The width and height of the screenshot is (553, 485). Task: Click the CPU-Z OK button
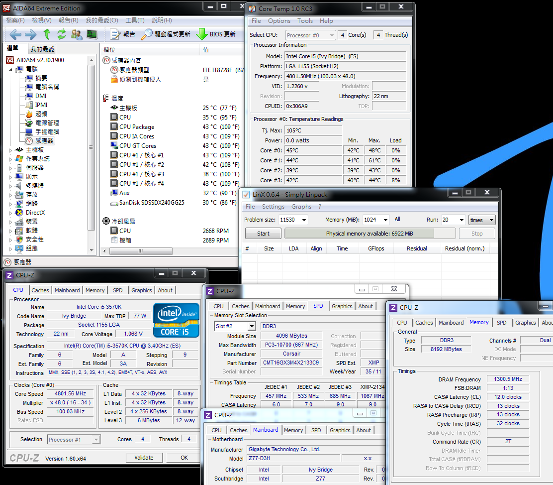(184, 458)
